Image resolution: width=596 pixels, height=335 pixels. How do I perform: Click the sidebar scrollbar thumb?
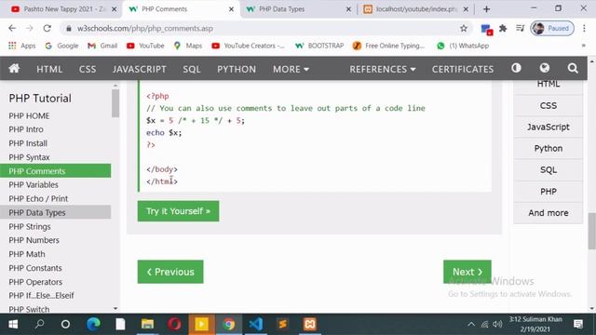click(115, 103)
